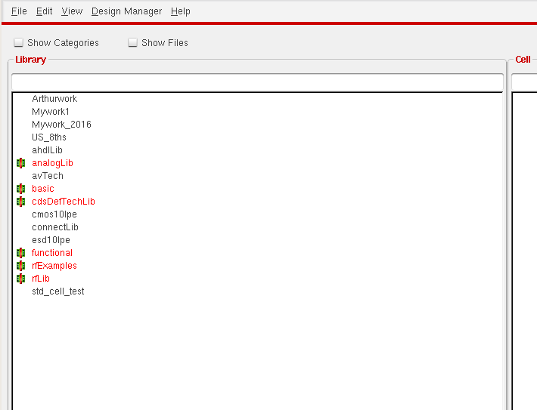537x410 pixels.
Task: Select the esd10lpe library
Action: (x=51, y=240)
